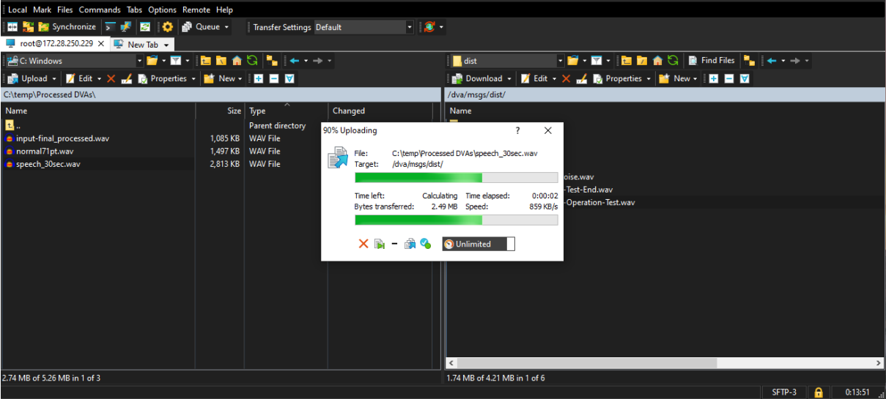Click the upload file progress bar
The image size is (886, 399).
(456, 177)
